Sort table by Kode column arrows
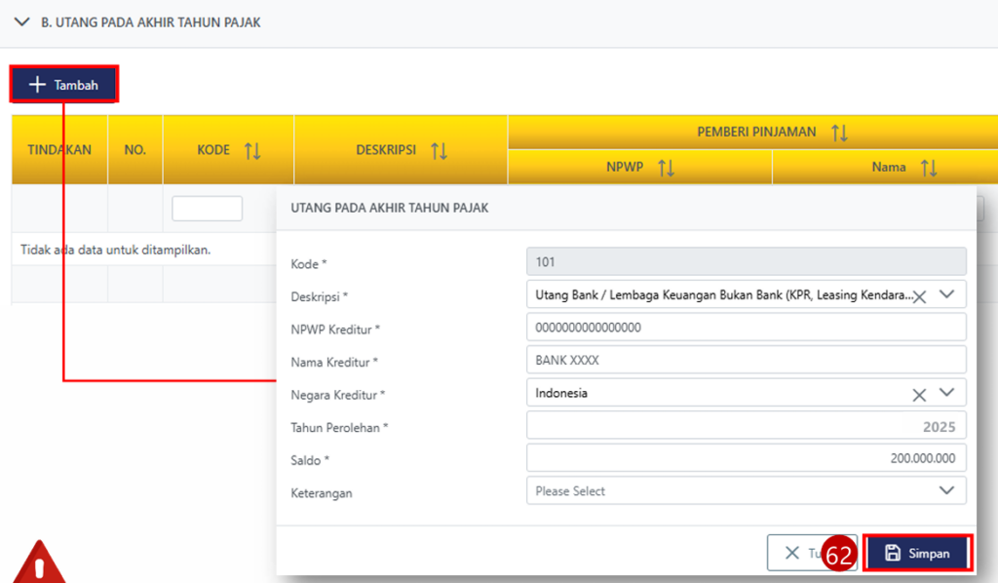 point(252,150)
